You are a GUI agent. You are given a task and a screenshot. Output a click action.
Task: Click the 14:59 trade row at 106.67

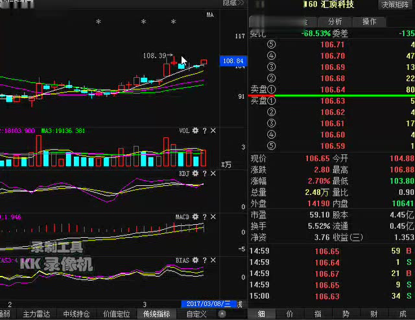pos(332,273)
